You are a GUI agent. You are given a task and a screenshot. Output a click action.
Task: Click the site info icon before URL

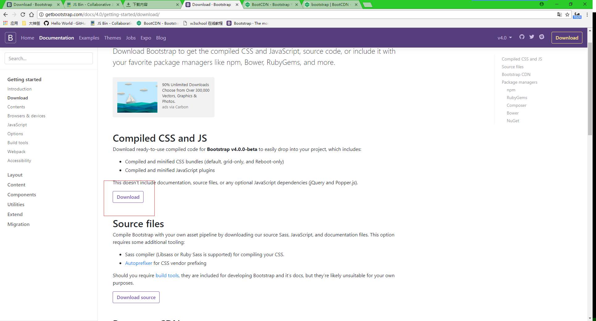41,15
